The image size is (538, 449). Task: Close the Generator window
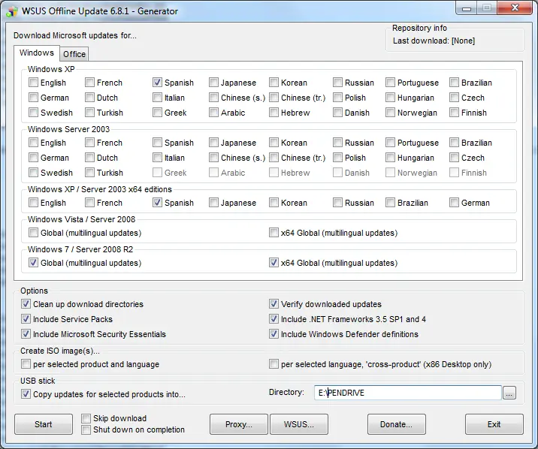515,8
